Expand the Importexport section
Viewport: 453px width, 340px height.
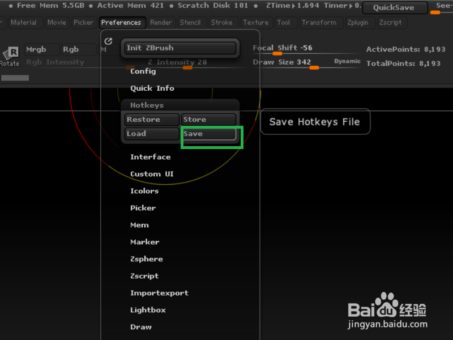pos(159,293)
